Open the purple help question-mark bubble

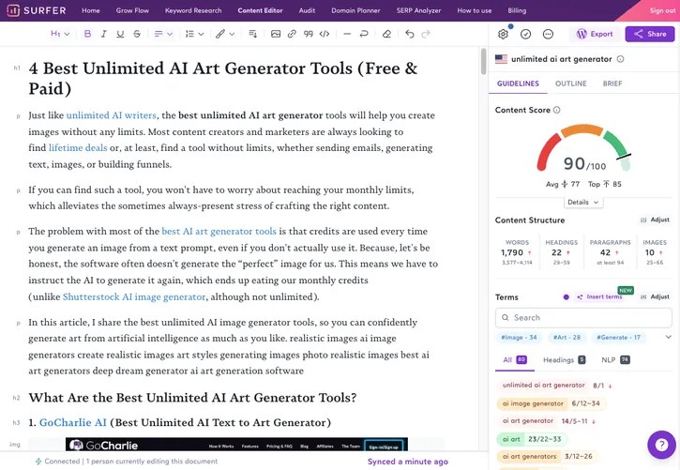pyautogui.click(x=661, y=445)
